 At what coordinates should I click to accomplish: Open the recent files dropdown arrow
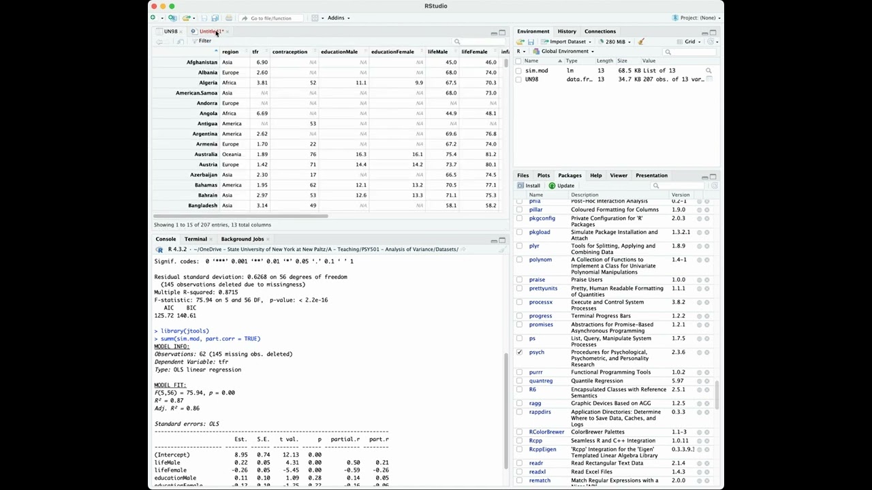pyautogui.click(x=194, y=18)
